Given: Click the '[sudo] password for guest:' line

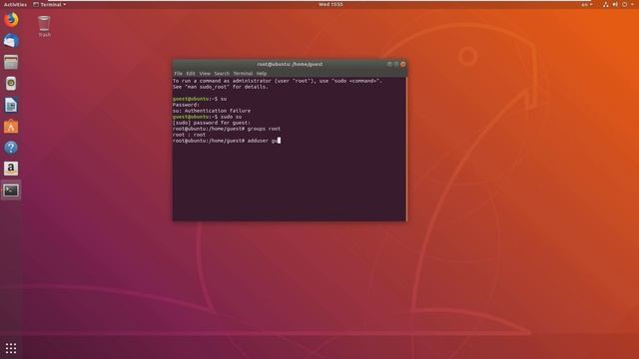Looking at the screenshot, I should pyautogui.click(x=212, y=123).
